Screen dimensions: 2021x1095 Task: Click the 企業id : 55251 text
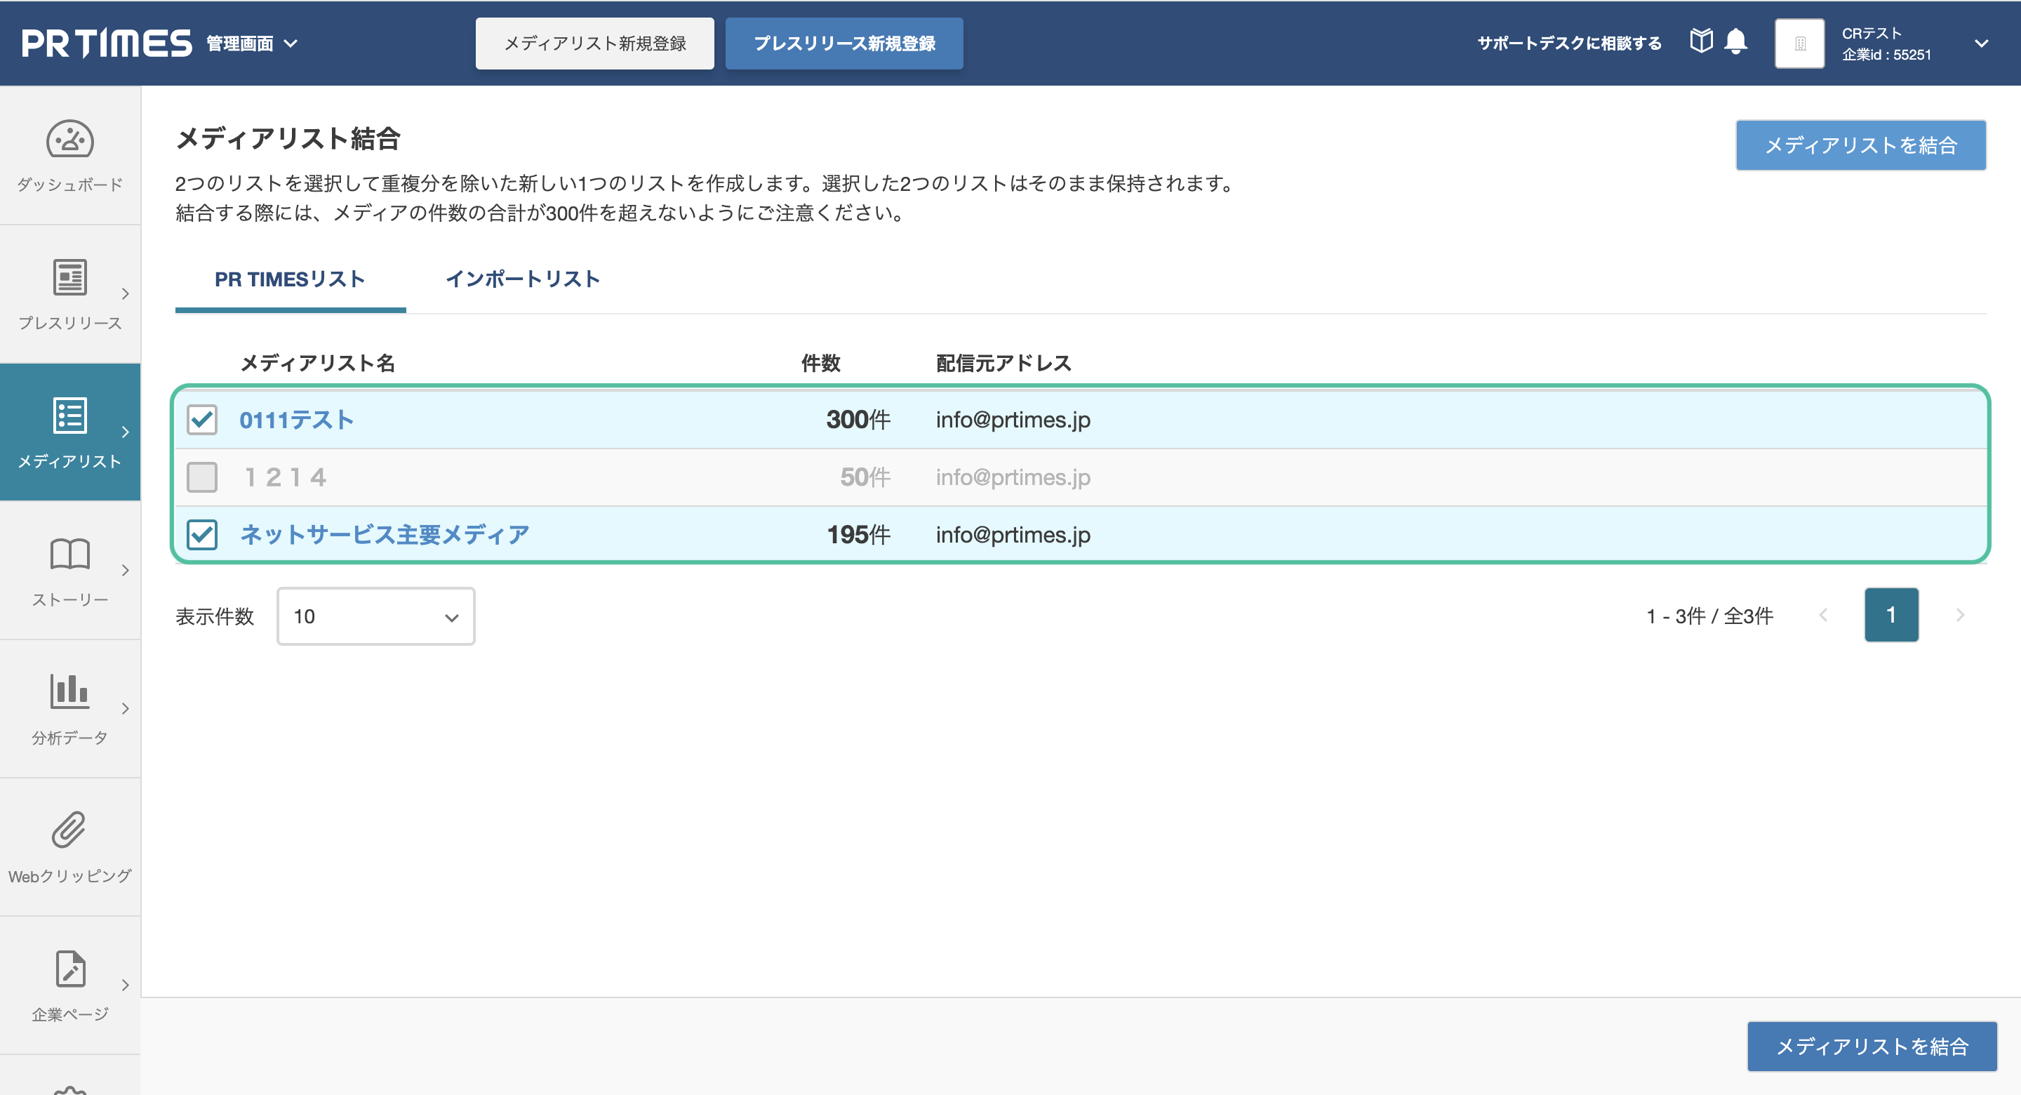(x=1887, y=55)
